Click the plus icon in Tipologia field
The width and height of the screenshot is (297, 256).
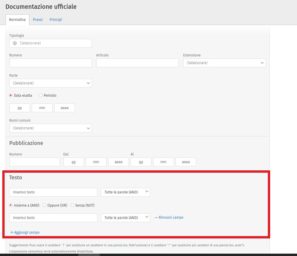[x=15, y=43]
